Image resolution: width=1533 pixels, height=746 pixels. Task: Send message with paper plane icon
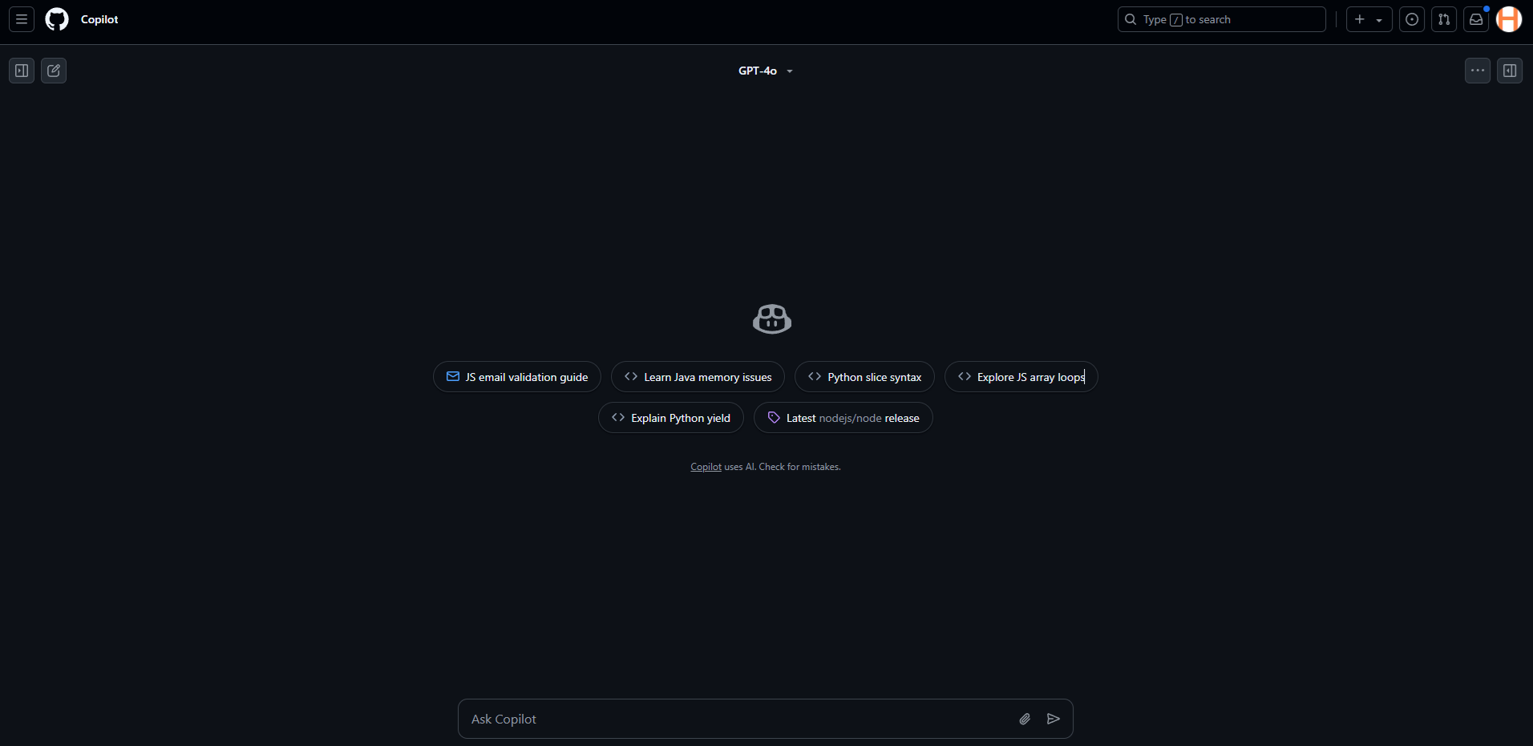pos(1054,719)
